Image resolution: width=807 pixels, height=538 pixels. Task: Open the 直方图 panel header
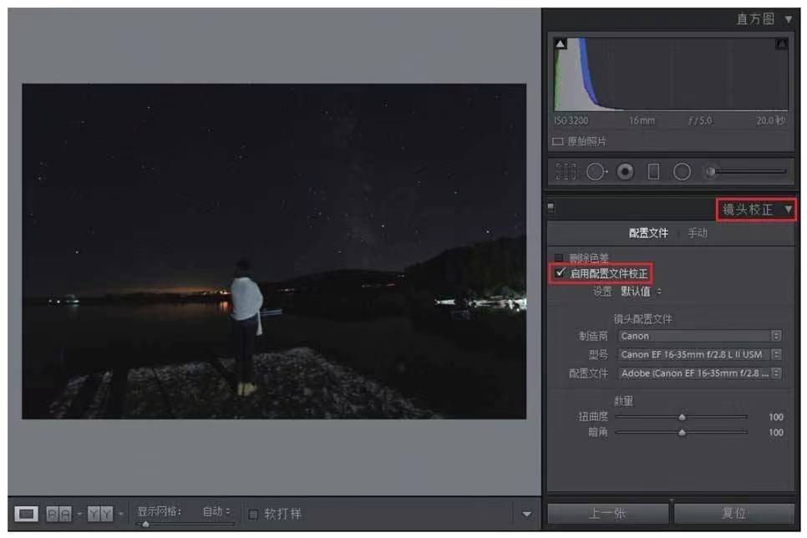point(755,19)
